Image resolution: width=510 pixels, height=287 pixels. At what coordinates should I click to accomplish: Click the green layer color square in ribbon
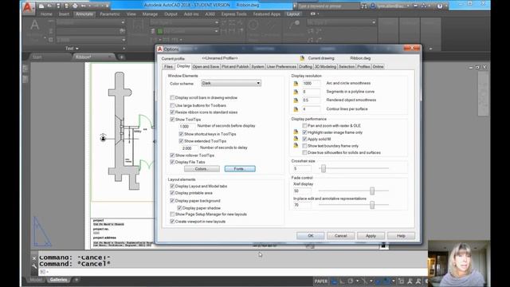[x=159, y=31]
